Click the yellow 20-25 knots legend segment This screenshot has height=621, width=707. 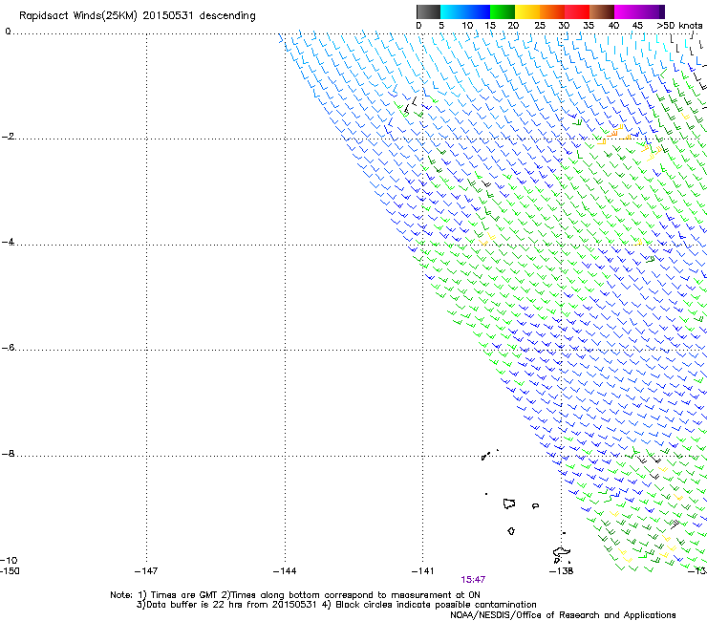527,11
